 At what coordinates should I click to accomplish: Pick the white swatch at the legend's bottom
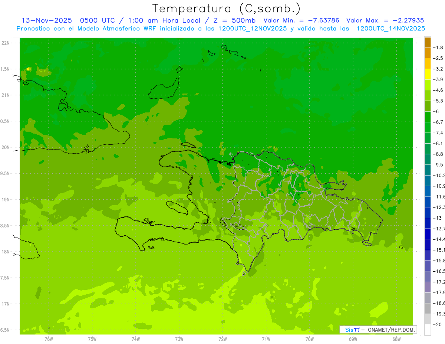point(428,330)
